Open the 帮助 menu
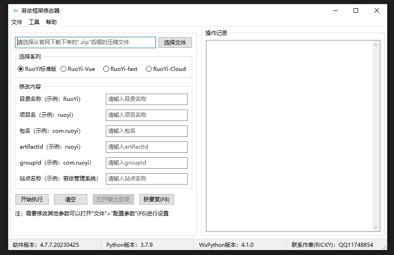Screen dimensions: 394x255 51,22
